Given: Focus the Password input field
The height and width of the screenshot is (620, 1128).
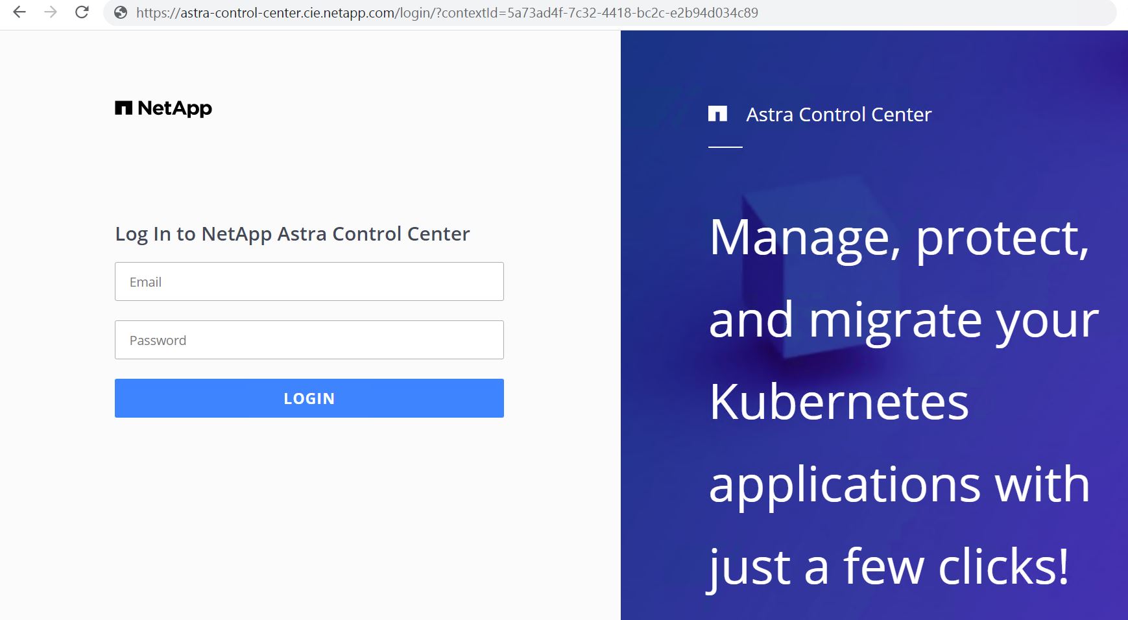Looking at the screenshot, I should [x=309, y=340].
